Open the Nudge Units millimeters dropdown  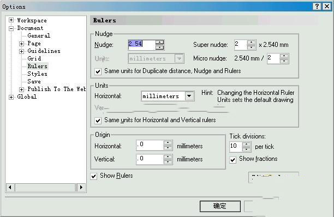179,58
